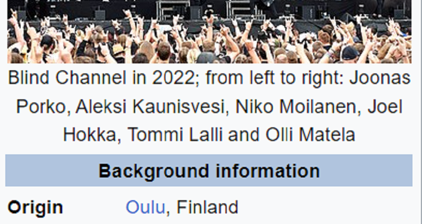Click the surname Porko
The image size is (422, 224).
point(41,107)
